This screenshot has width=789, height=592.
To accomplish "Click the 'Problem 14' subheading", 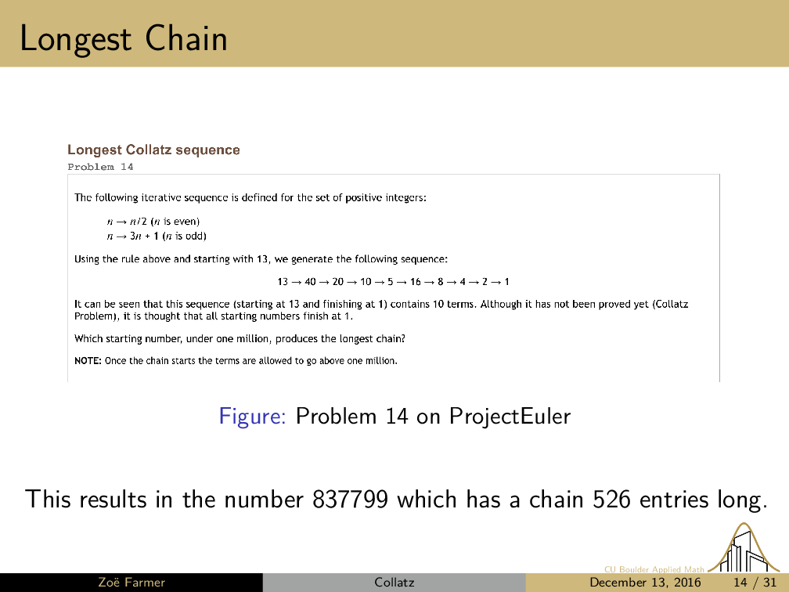I will (101, 167).
